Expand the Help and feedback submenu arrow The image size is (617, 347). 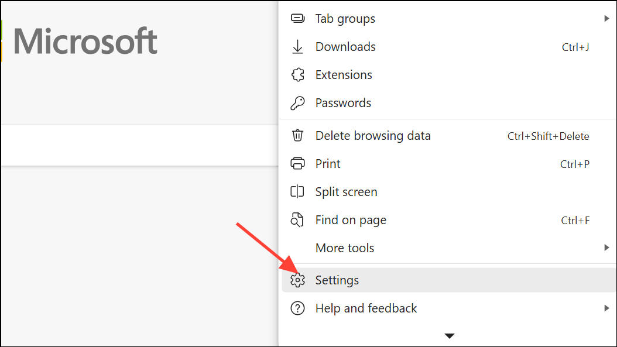point(606,308)
